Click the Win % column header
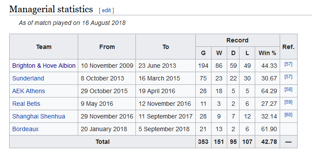The height and width of the screenshot is (160, 312). [267, 53]
